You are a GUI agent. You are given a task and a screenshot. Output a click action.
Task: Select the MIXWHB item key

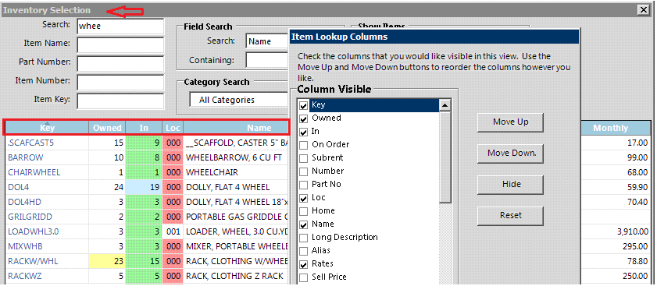[x=25, y=247]
